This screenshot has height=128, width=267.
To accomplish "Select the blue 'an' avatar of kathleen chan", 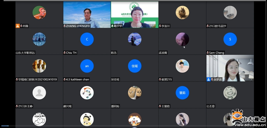I will click(87, 66).
